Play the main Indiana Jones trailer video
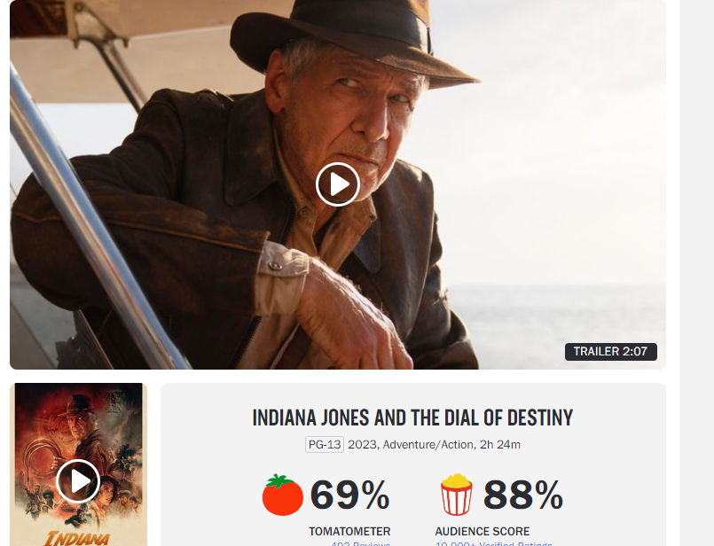 pyautogui.click(x=337, y=184)
